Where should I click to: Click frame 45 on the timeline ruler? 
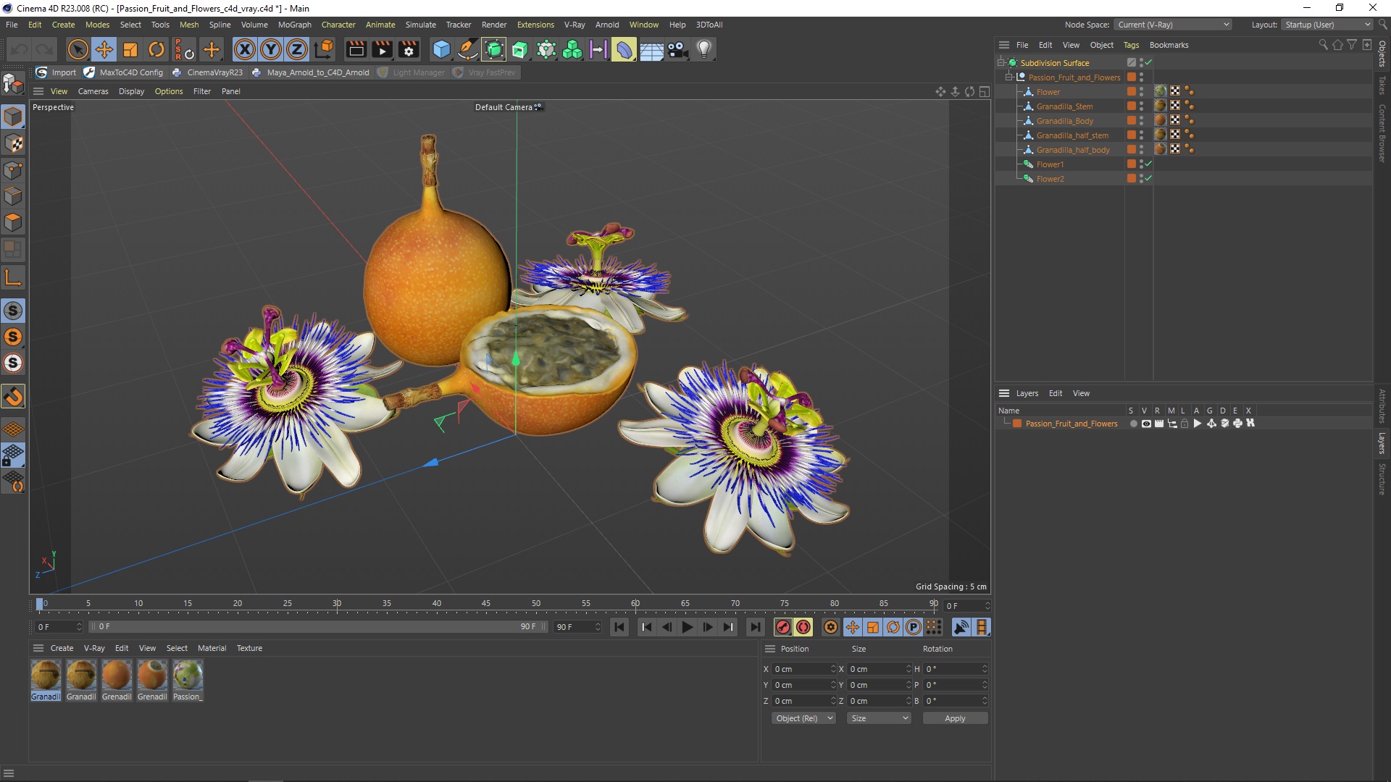click(485, 604)
